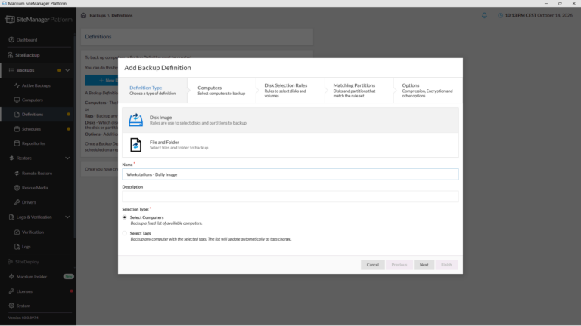Collapse the Logs & Verification section chevron

coord(67,217)
